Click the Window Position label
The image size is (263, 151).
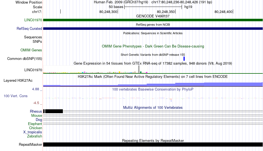pos(29,2)
